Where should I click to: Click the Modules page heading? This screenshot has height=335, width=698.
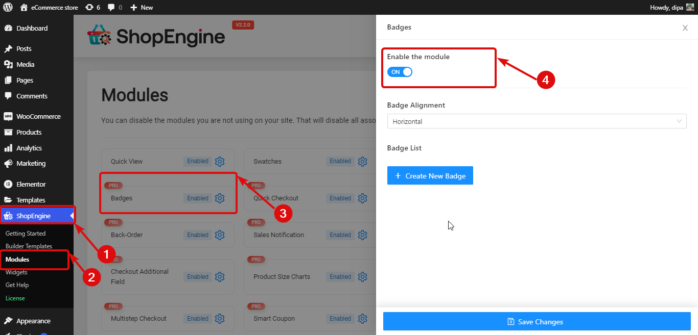point(135,95)
